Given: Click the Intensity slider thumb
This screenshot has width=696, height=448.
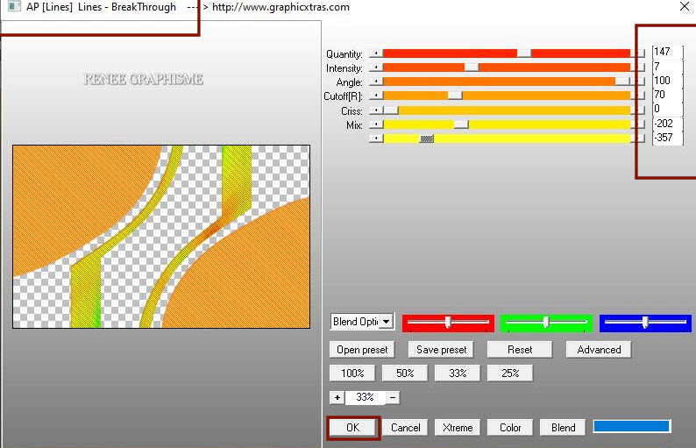Looking at the screenshot, I should pos(472,68).
